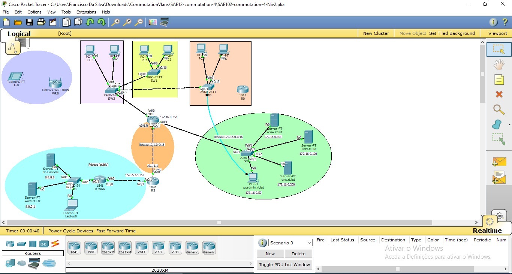Expand the Draw shape tool dropdown arrow
This screenshot has height=274, width=512.
[x=509, y=124]
